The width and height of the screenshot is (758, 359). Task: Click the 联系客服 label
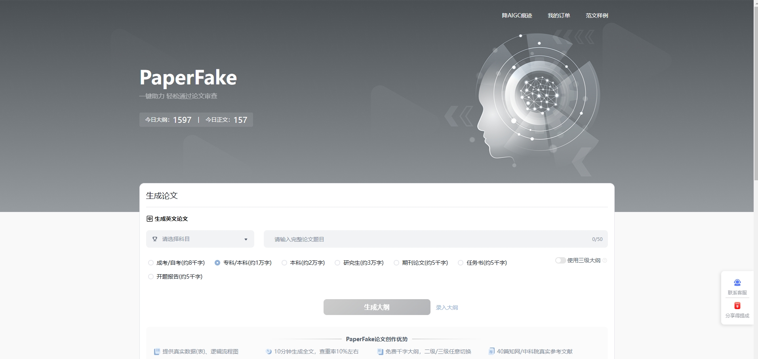pos(737,293)
